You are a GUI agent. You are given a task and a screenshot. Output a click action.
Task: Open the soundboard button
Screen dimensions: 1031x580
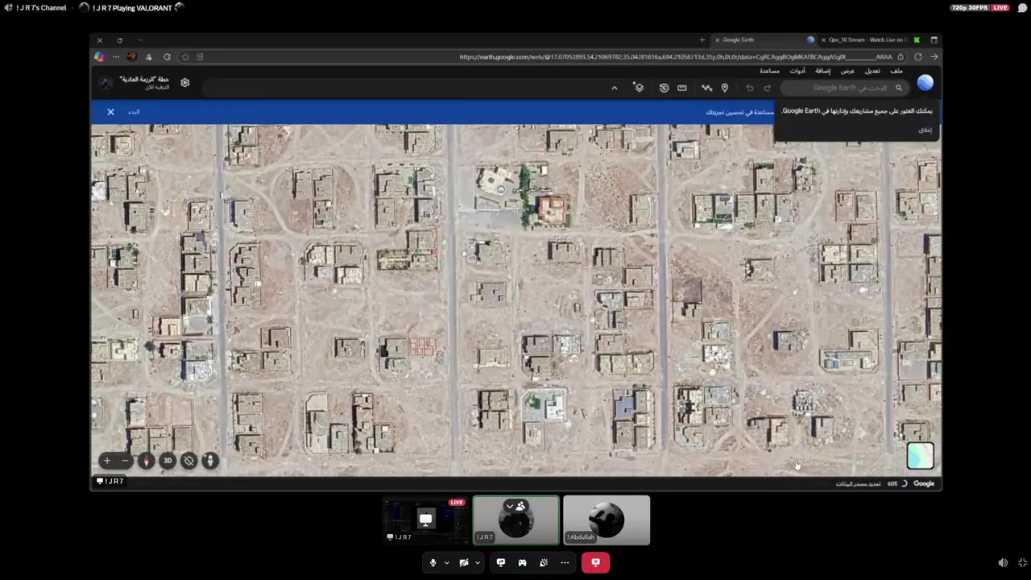coord(544,562)
